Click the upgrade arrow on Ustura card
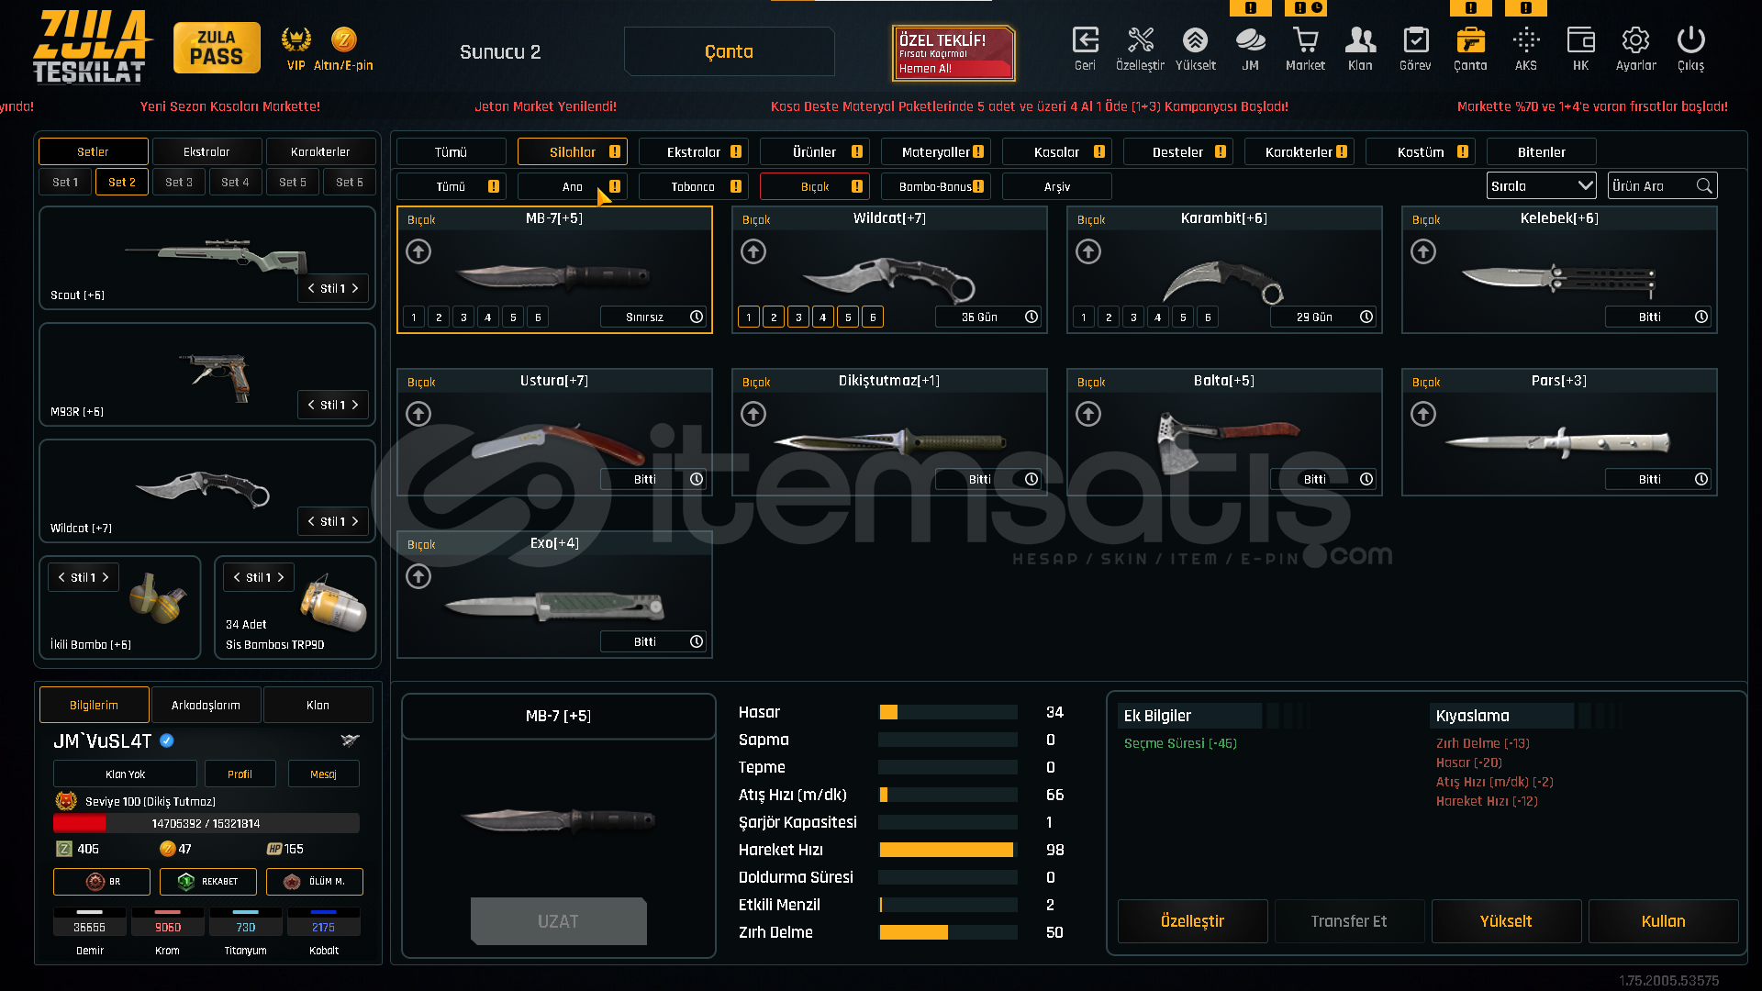The image size is (1762, 991). click(418, 414)
